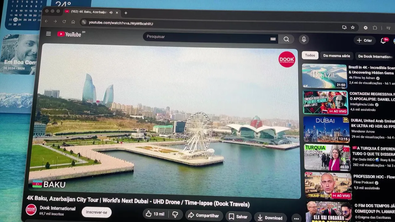This screenshot has height=222, width=395.
Task: Open Turquia video thumbnail
Action: tap(327, 157)
